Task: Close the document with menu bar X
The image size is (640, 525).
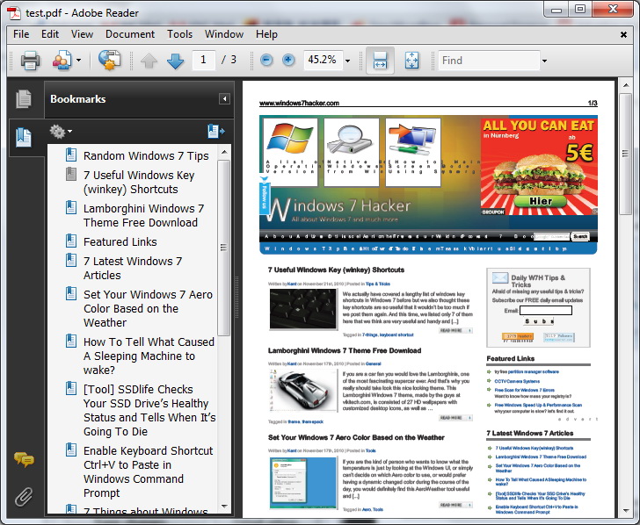Action: (x=623, y=34)
